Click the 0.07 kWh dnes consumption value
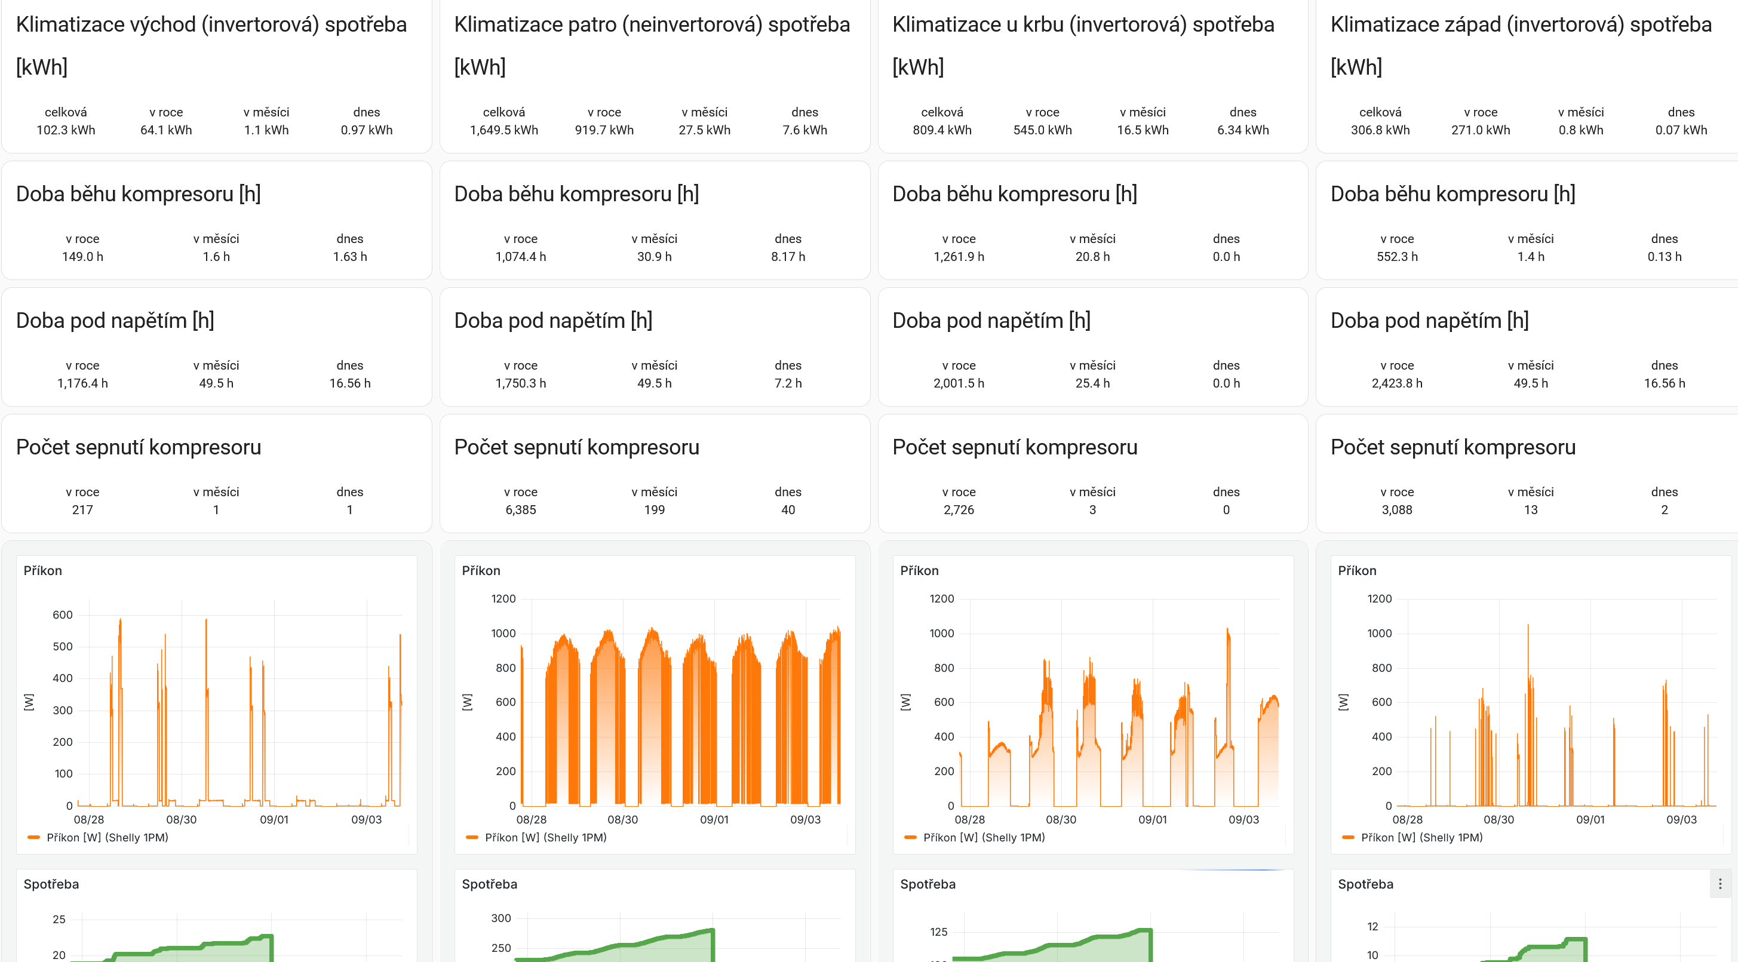The height and width of the screenshot is (962, 1738). pyautogui.click(x=1680, y=130)
